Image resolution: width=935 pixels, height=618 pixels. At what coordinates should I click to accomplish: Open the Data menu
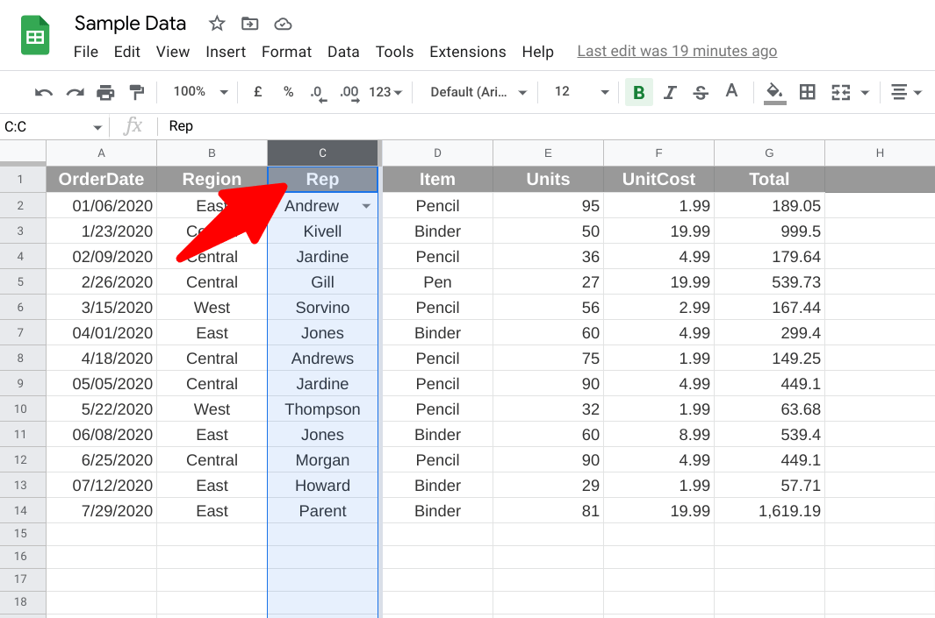click(x=343, y=52)
